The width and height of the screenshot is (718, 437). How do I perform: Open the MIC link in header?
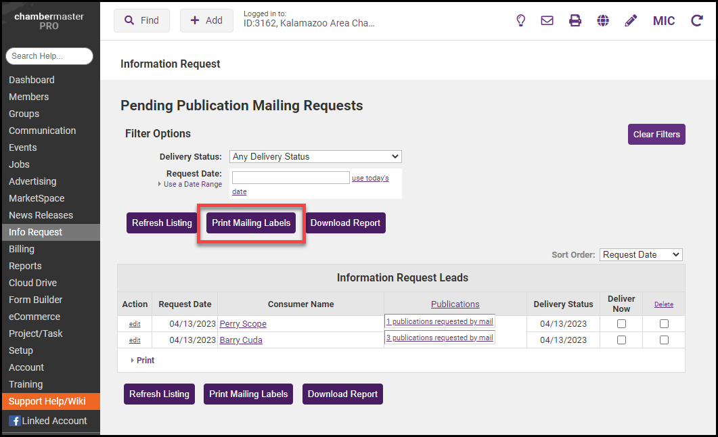pyautogui.click(x=663, y=21)
